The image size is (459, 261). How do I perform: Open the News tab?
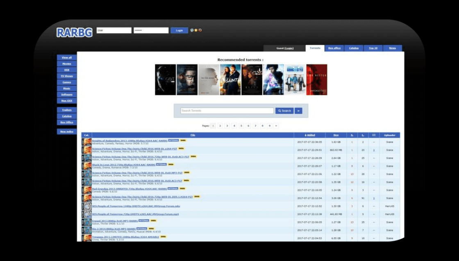[392, 48]
